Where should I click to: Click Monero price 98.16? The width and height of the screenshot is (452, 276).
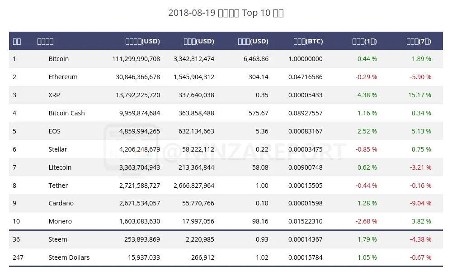(x=260, y=221)
